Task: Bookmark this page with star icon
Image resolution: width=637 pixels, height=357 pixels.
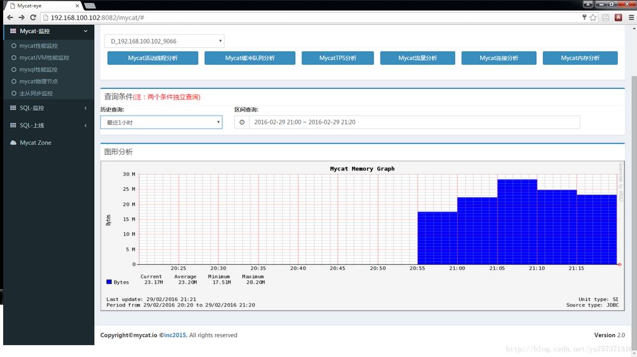Action: (593, 17)
